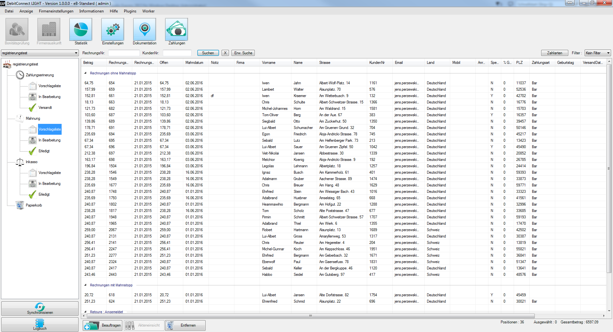Open the Plugins menu
Image resolution: width=613 pixels, height=332 pixels.
[130, 11]
